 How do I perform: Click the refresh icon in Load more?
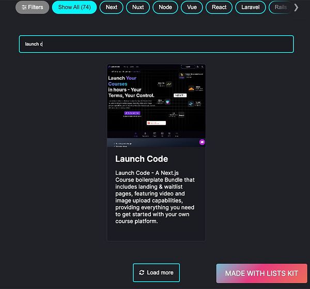tap(142, 272)
